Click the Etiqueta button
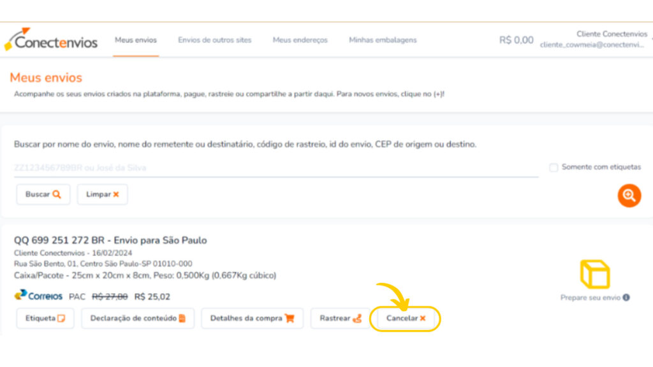The height and width of the screenshot is (367, 653). (45, 319)
